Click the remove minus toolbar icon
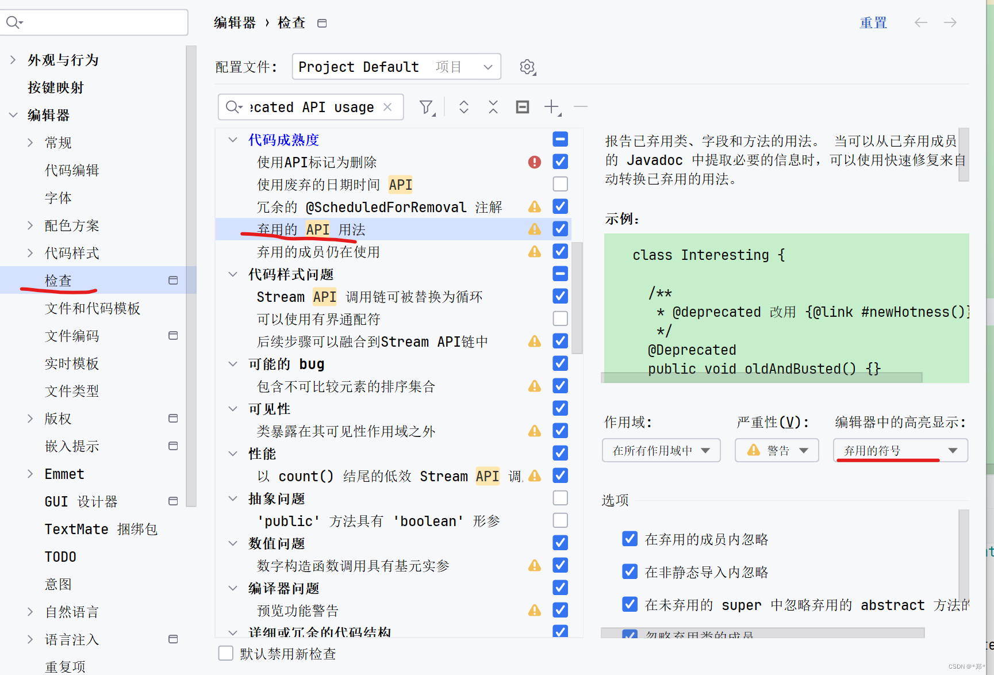The height and width of the screenshot is (675, 994). tap(581, 106)
